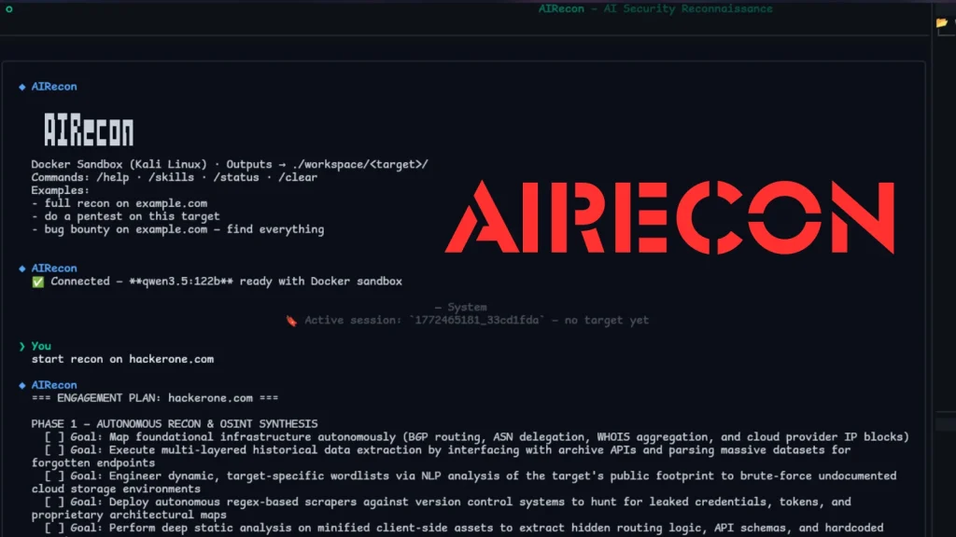Click the diamond icon above the ASCII logo

[22, 87]
